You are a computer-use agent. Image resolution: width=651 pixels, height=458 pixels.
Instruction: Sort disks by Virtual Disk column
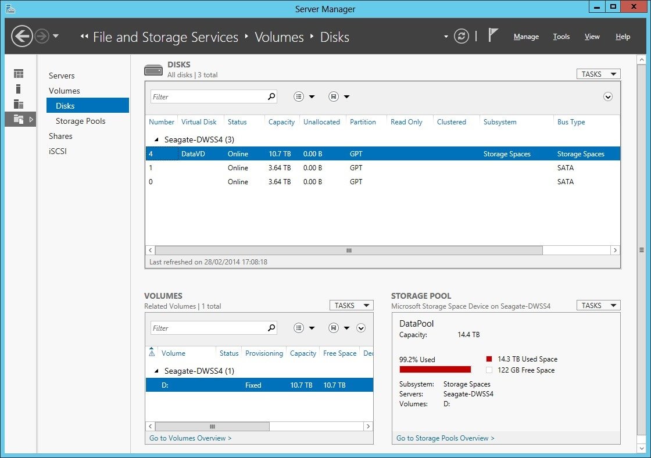pos(199,121)
